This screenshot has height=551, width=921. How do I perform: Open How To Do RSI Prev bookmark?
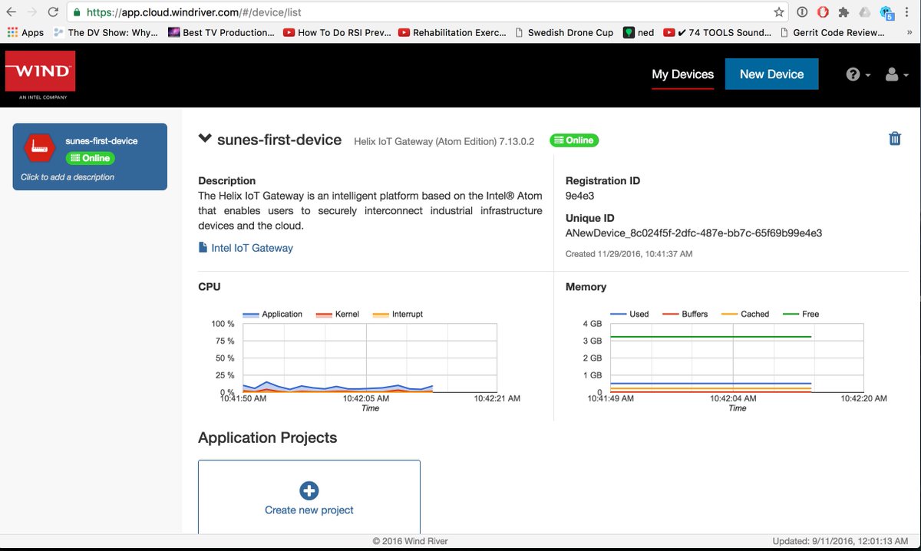point(337,32)
